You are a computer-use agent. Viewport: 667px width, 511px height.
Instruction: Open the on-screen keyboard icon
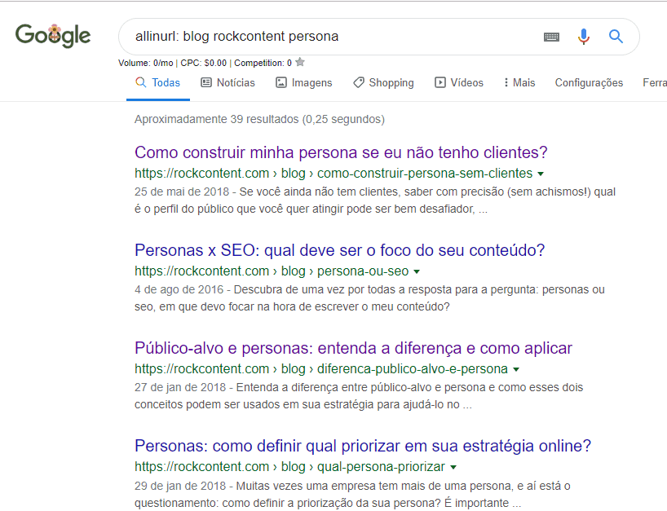551,37
